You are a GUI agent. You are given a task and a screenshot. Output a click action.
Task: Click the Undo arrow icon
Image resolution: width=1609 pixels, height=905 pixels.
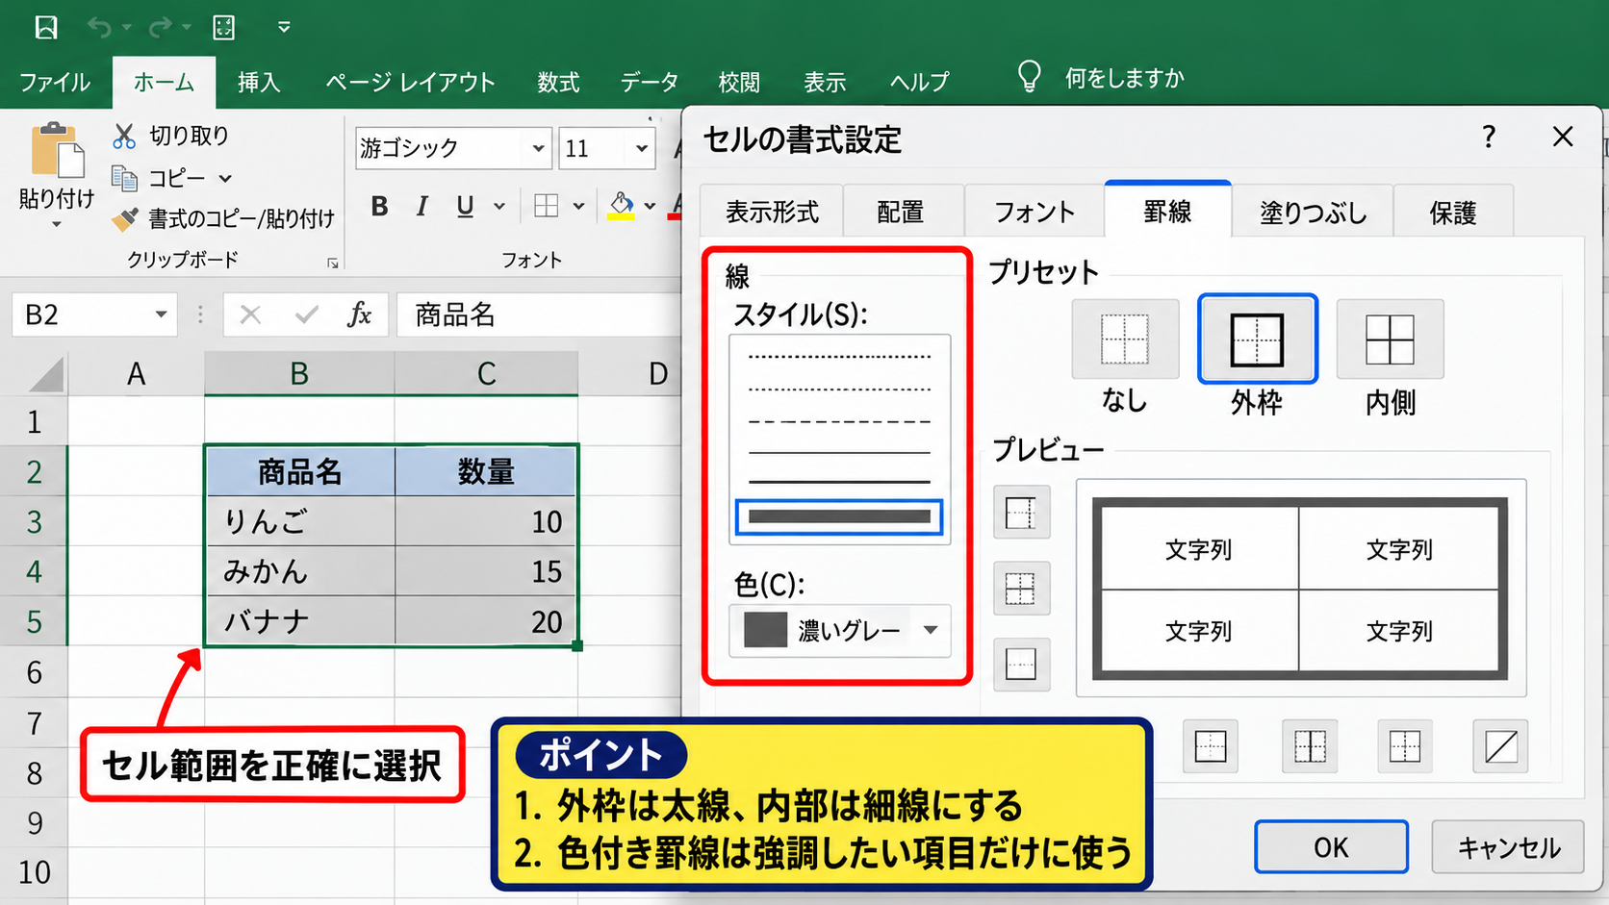click(x=99, y=27)
